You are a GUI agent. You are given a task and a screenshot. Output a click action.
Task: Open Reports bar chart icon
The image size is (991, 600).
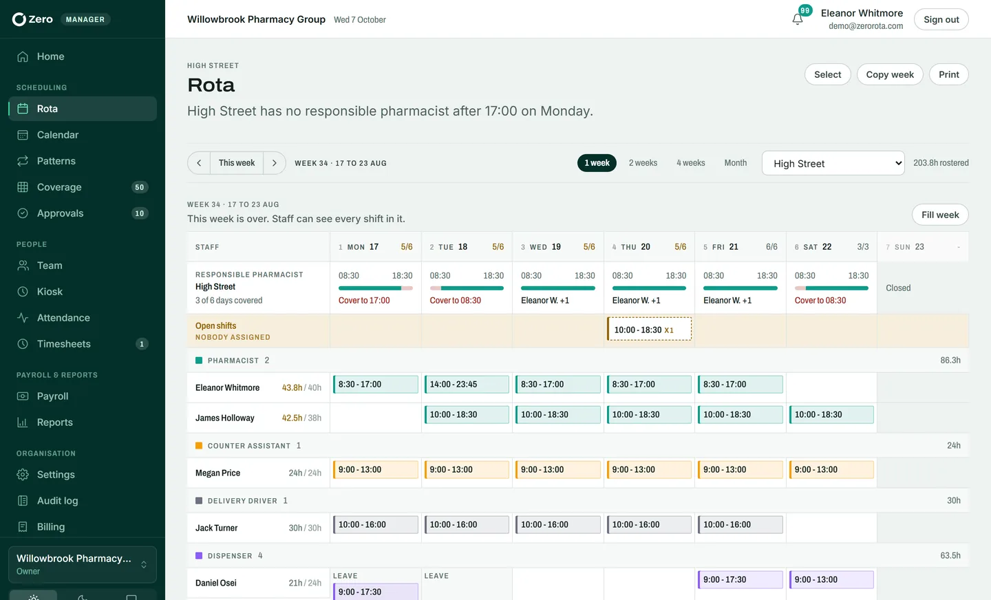(23, 422)
